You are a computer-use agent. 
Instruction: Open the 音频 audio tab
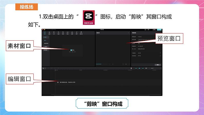pos(49,33)
